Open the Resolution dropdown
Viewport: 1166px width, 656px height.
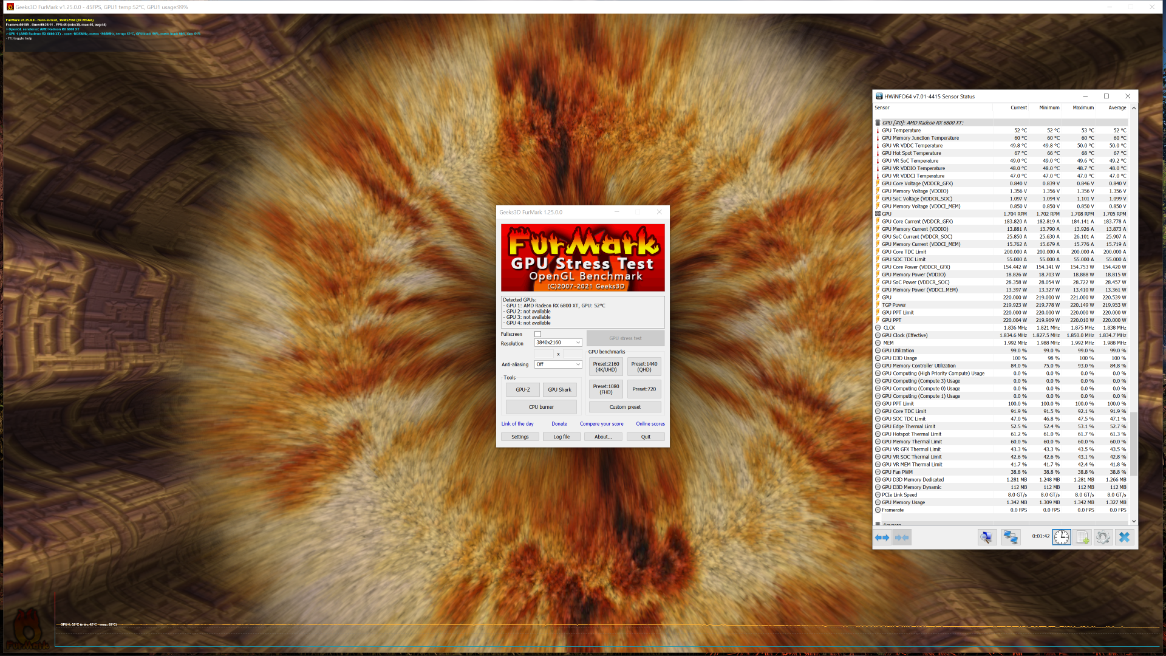point(558,343)
